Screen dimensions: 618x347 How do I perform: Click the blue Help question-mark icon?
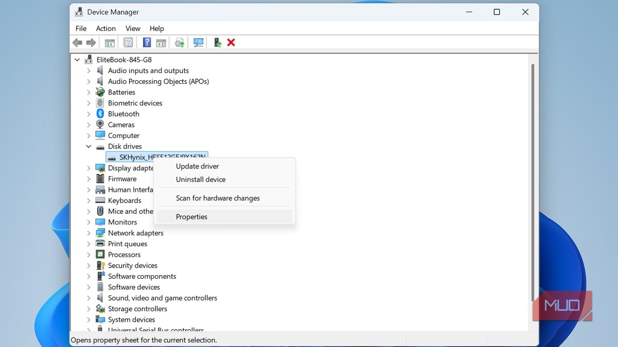147,42
